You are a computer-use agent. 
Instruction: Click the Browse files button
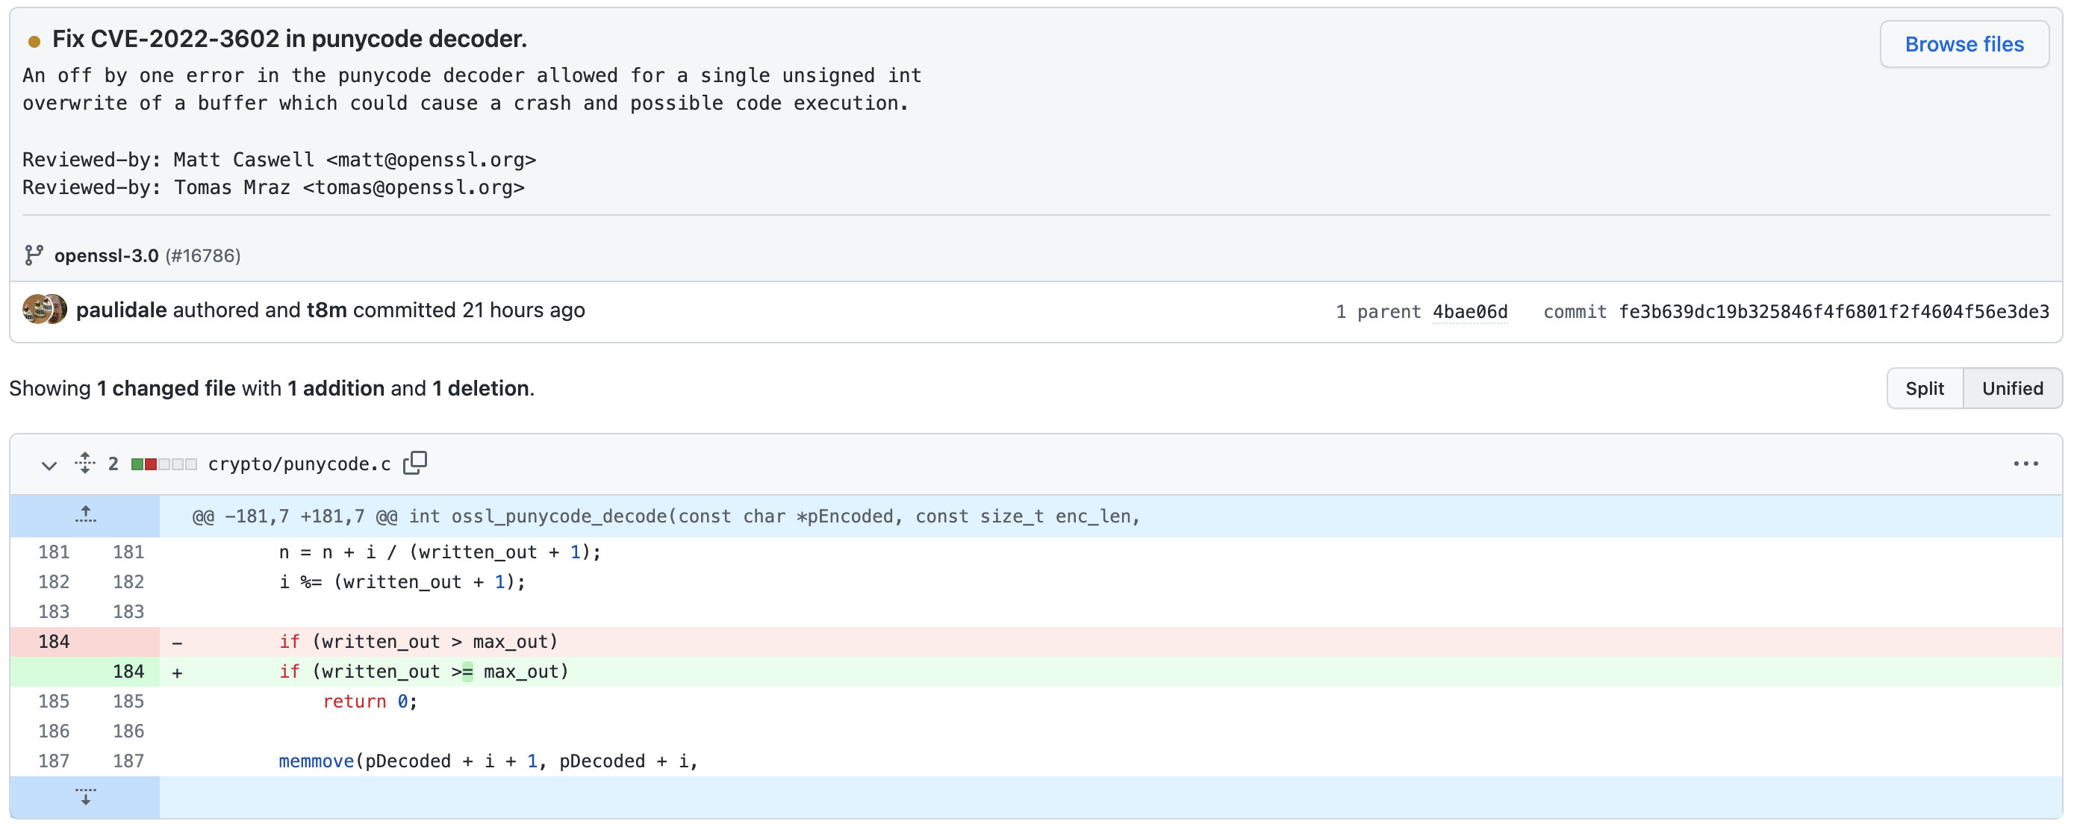pos(1963,44)
